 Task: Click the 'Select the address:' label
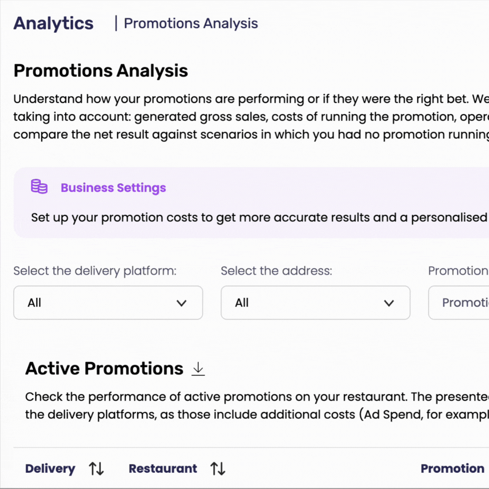coord(276,271)
